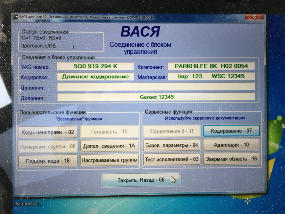Open "Кодирование - 07" coding function

231,130
